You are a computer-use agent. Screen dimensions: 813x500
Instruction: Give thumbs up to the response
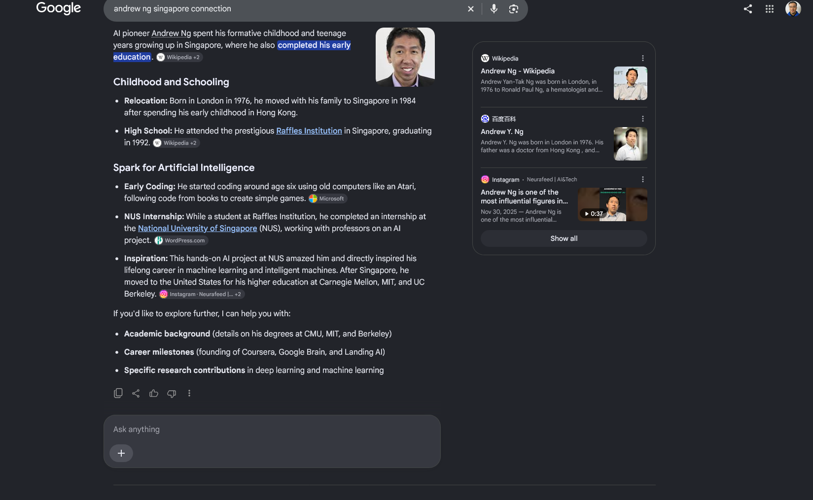[154, 393]
